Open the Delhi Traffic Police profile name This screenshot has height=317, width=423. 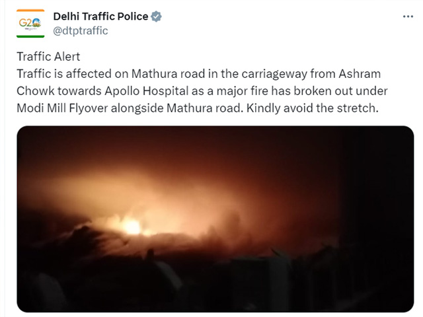tap(100, 17)
